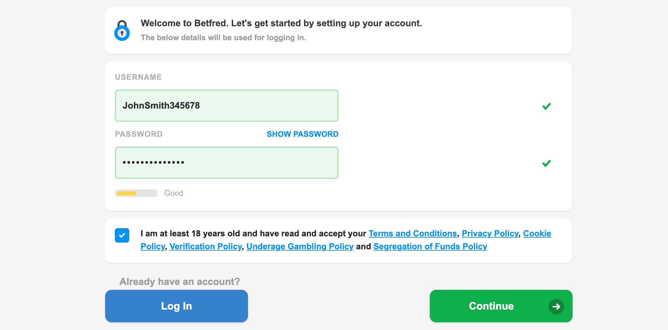This screenshot has width=668, height=330.
Task: Click the password strength bar labeled Good
Action: (x=136, y=193)
